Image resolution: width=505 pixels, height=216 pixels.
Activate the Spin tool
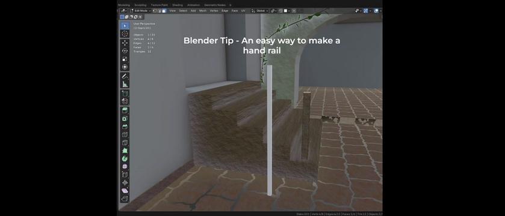(x=125, y=158)
